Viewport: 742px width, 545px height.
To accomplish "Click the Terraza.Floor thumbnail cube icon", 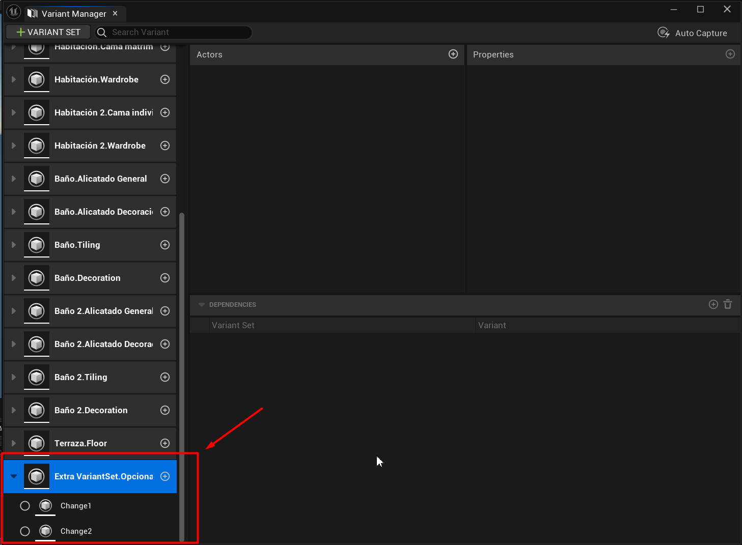I will coord(37,443).
